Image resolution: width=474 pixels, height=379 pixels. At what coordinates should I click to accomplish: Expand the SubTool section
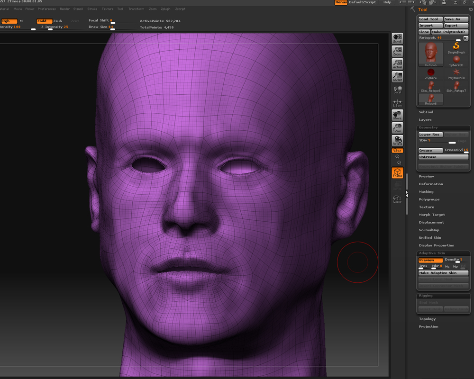pyautogui.click(x=426, y=112)
